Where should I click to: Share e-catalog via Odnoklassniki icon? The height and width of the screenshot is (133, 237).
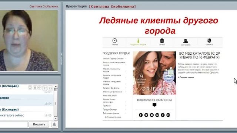click(x=163, y=115)
